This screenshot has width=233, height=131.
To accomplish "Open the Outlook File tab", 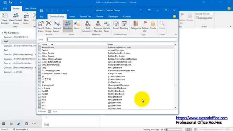I will 5,9.
